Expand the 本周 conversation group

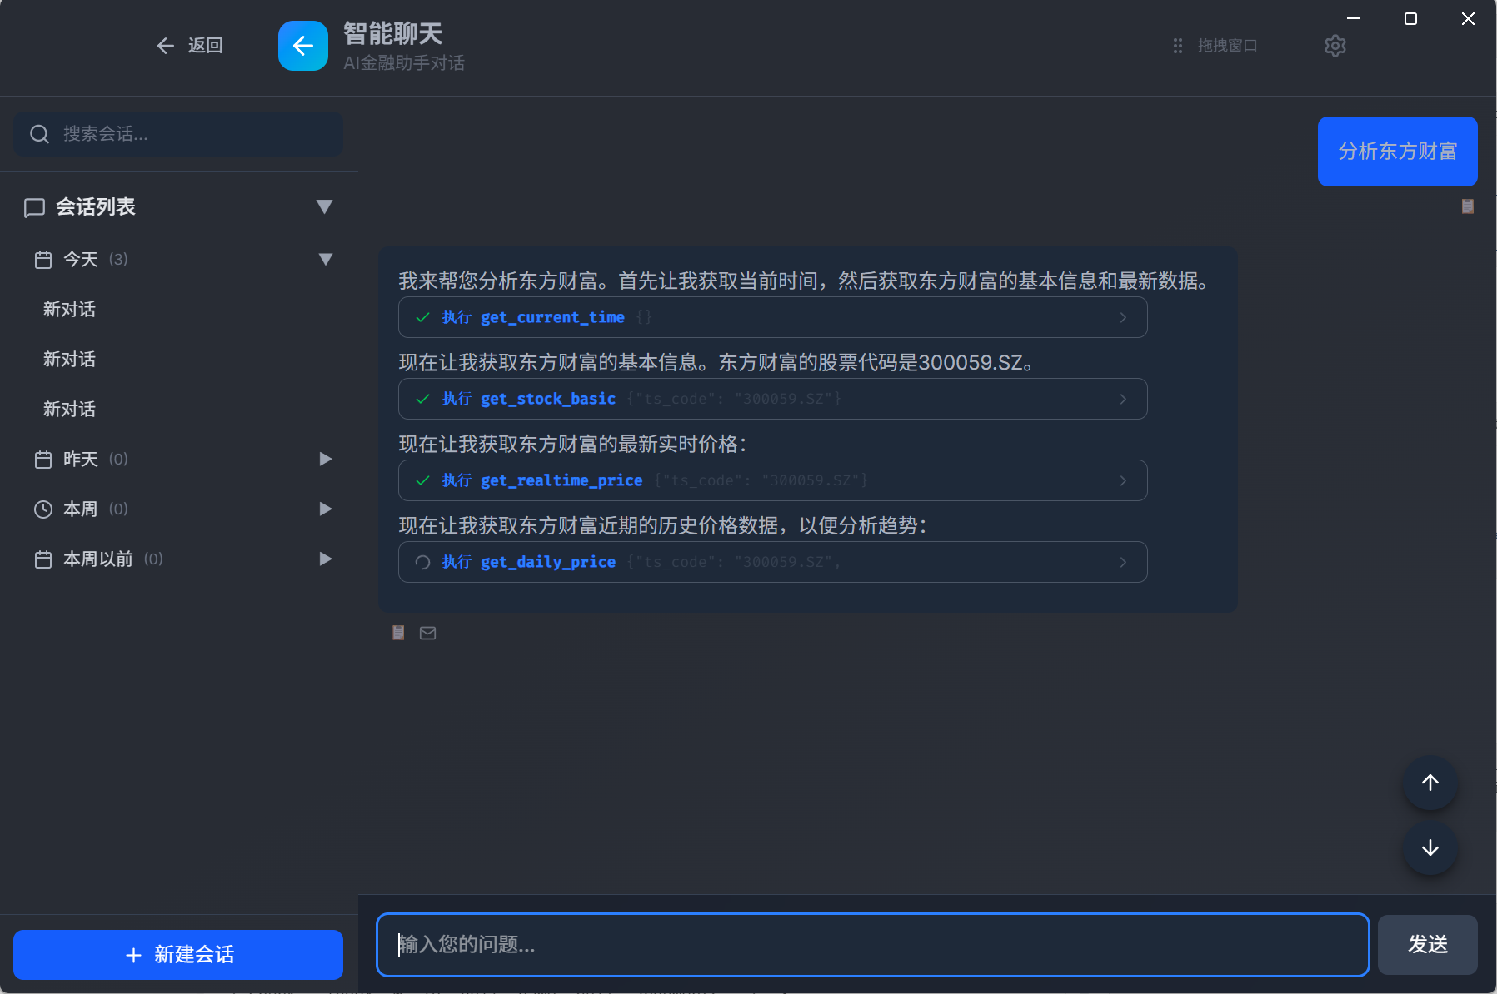[x=325, y=509]
